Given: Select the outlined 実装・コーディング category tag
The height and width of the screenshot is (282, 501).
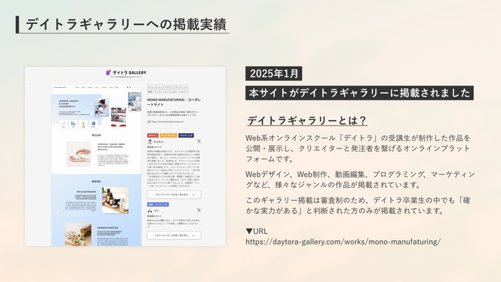Looking at the screenshot, I should click(x=157, y=92).
